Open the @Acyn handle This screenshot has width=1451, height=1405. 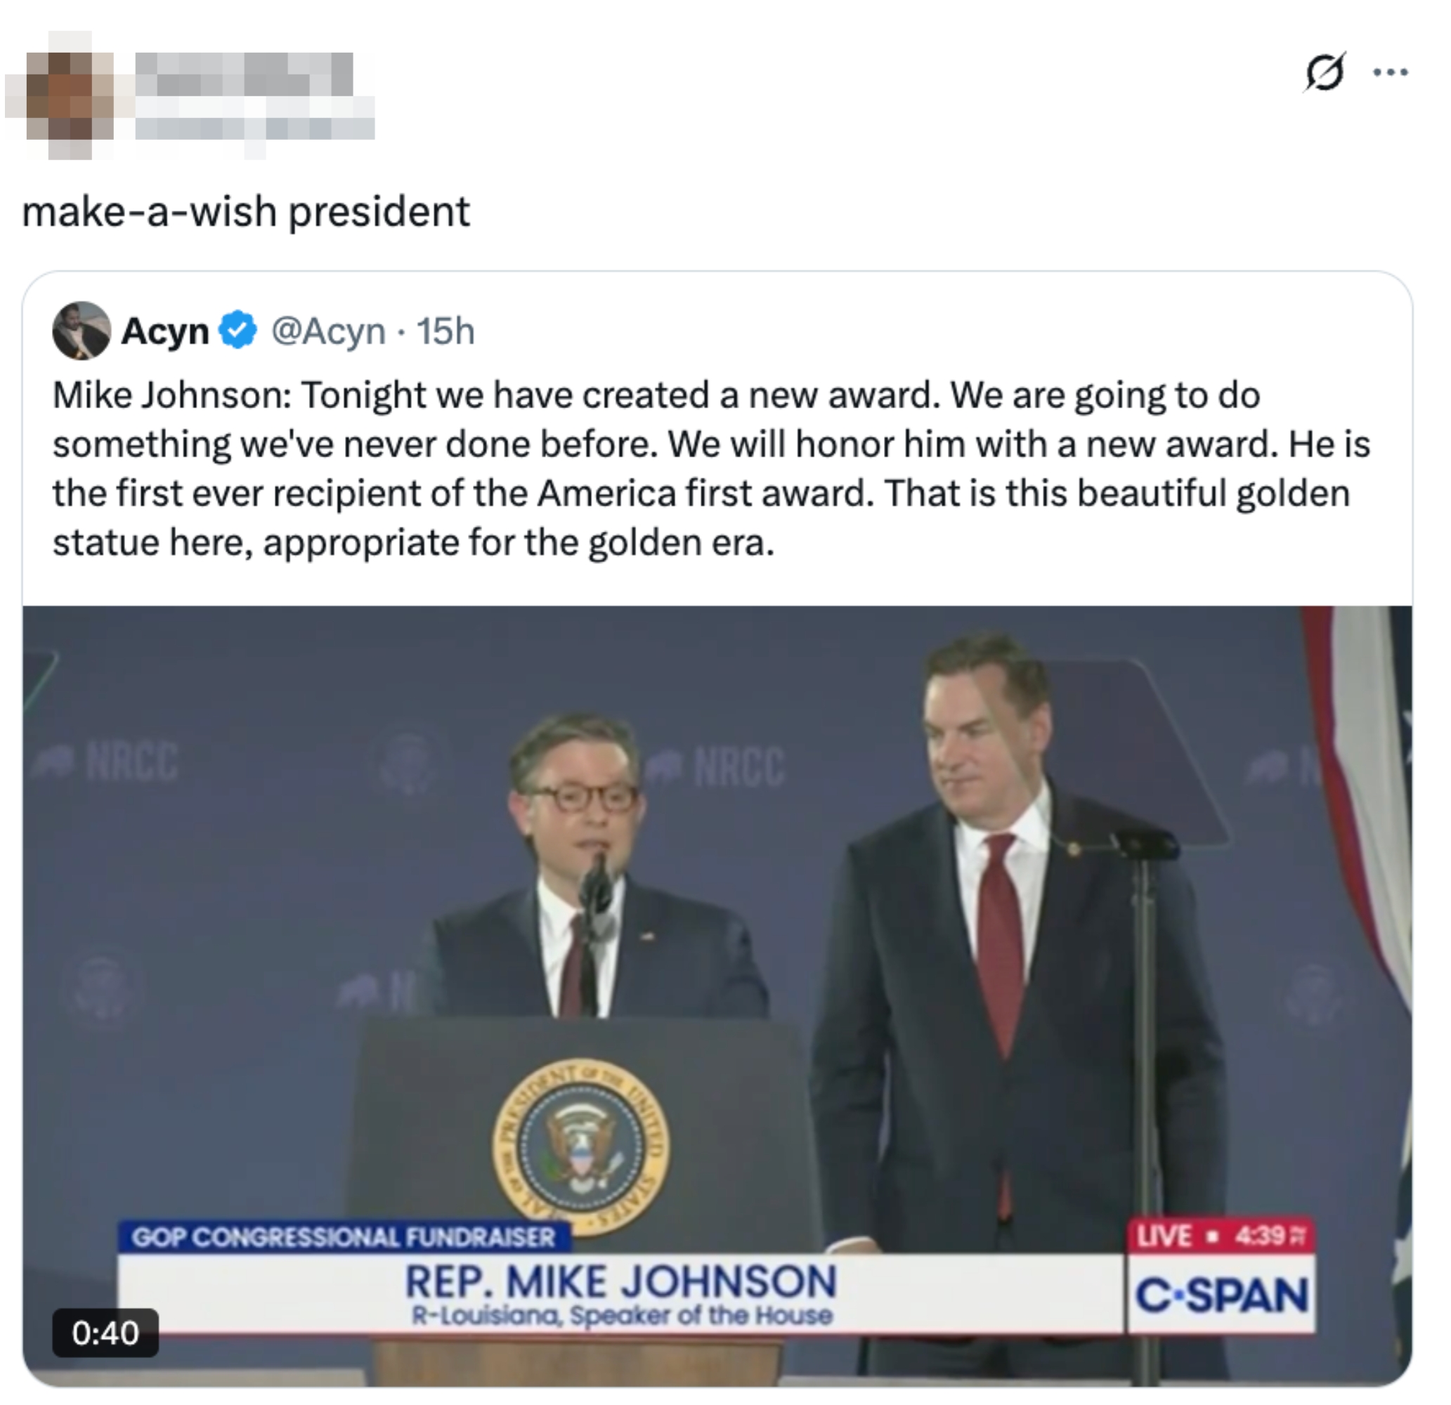pos(328,331)
